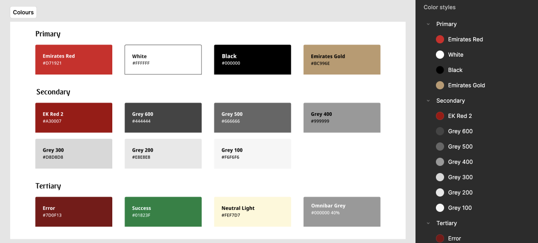The height and width of the screenshot is (243, 538).
Task: Select the Grey 400 style circle
Action: 440,162
